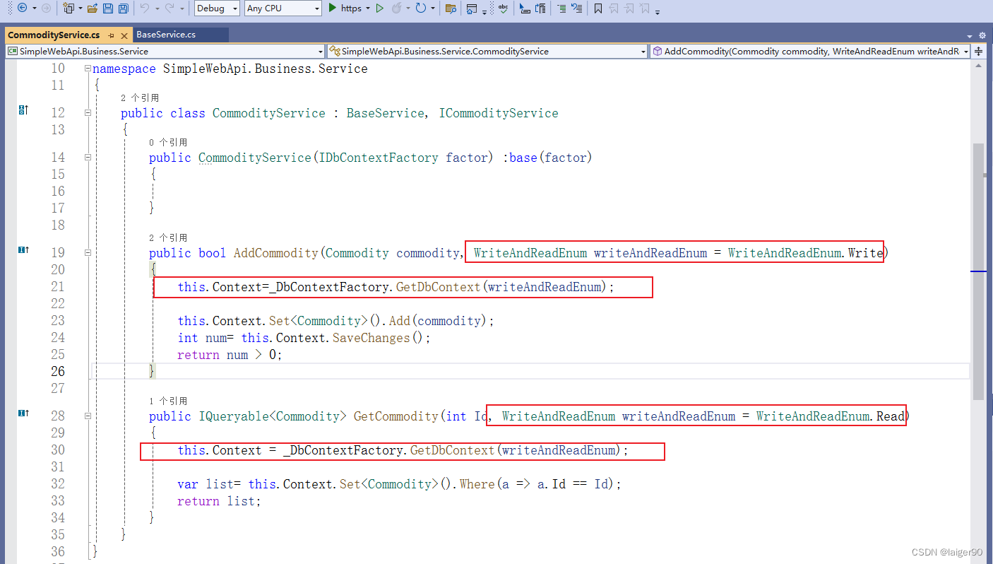Open the Debug configuration dropdown

[x=216, y=8]
